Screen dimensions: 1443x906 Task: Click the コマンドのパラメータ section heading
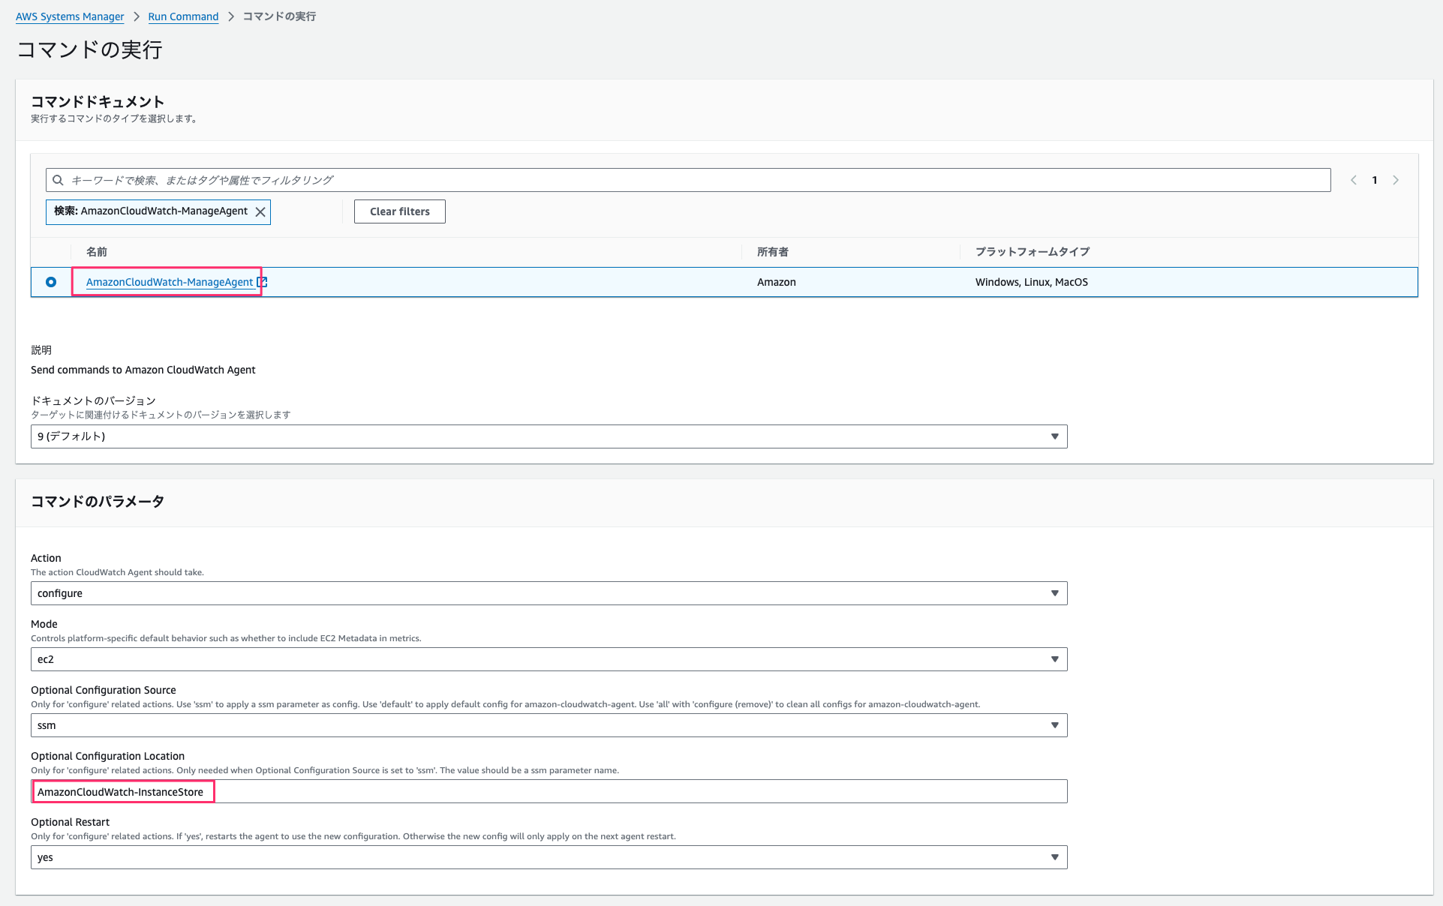[98, 502]
